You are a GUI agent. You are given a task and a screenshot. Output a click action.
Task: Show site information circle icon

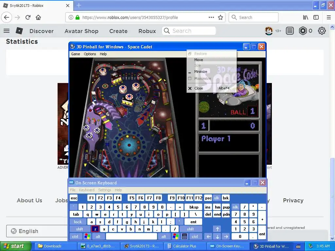71,17
